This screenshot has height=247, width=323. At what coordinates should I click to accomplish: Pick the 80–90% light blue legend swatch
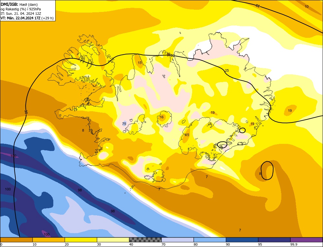(210, 240)
